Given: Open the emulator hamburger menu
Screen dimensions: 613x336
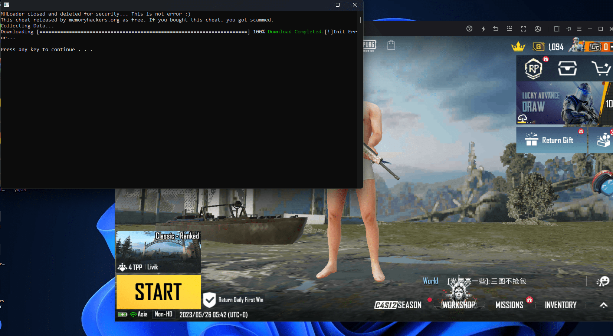Looking at the screenshot, I should point(579,29).
